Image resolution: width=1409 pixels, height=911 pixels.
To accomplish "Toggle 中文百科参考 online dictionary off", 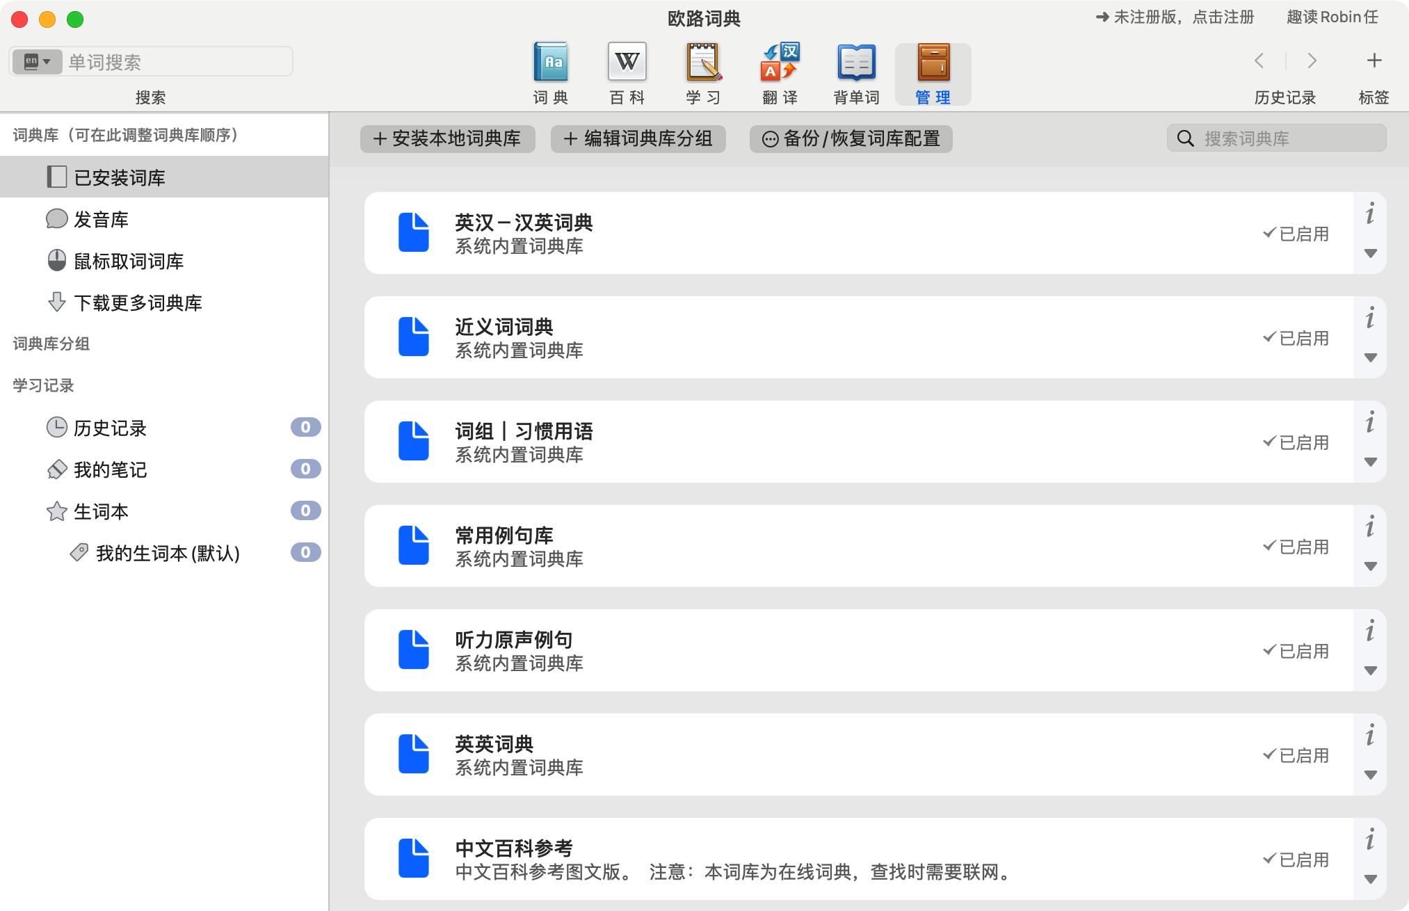I will click(1295, 860).
